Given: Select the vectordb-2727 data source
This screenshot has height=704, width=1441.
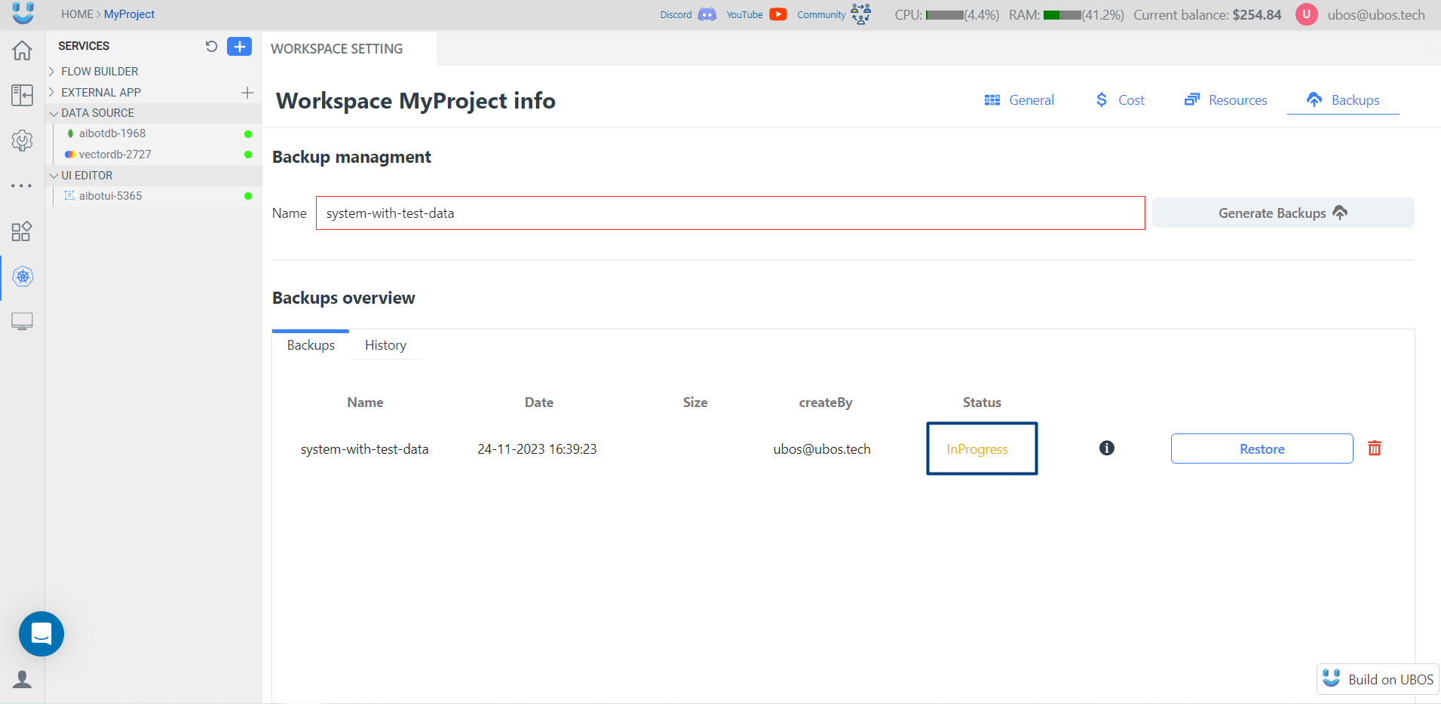Looking at the screenshot, I should click(x=115, y=155).
